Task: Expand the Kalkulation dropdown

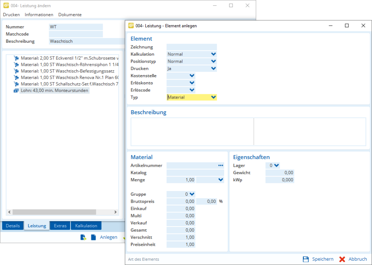Action: [213, 54]
